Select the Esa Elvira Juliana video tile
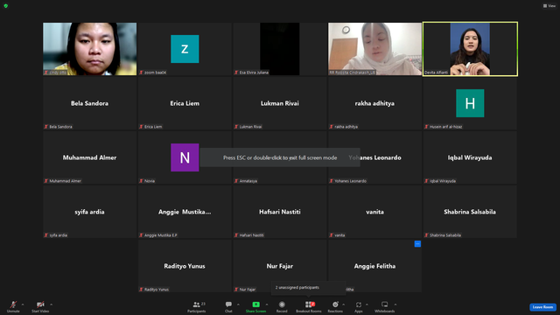The width and height of the screenshot is (560, 315). click(x=280, y=49)
